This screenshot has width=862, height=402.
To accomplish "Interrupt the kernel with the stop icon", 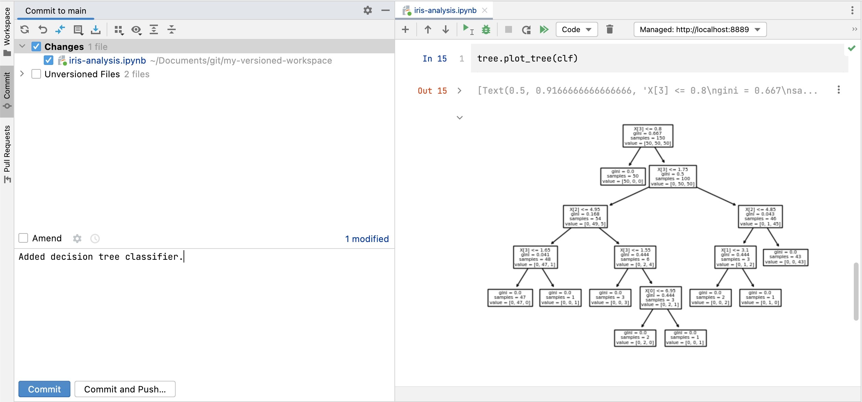I will point(508,29).
